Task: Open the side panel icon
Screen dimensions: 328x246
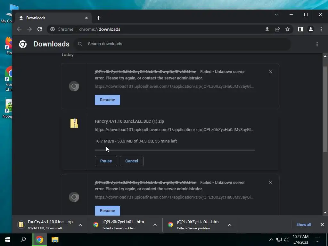Action: [x=300, y=29]
